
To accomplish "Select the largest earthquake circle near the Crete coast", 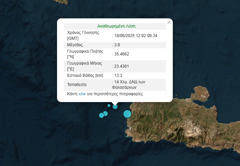I will click(x=127, y=114).
